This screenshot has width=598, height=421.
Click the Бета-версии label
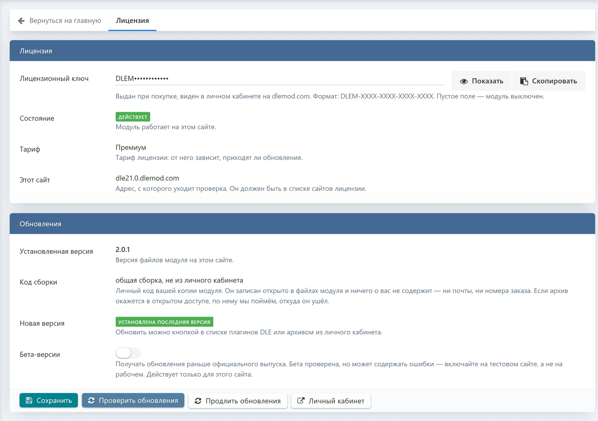(40, 355)
